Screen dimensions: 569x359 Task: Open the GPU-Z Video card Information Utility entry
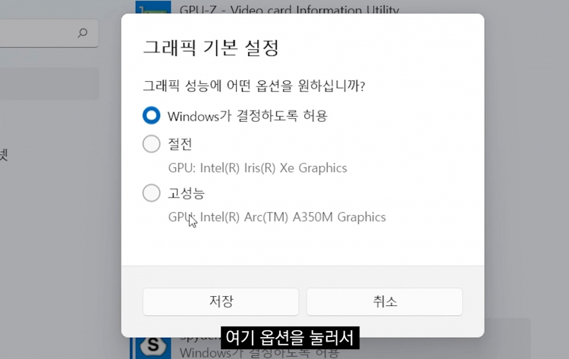[288, 10]
